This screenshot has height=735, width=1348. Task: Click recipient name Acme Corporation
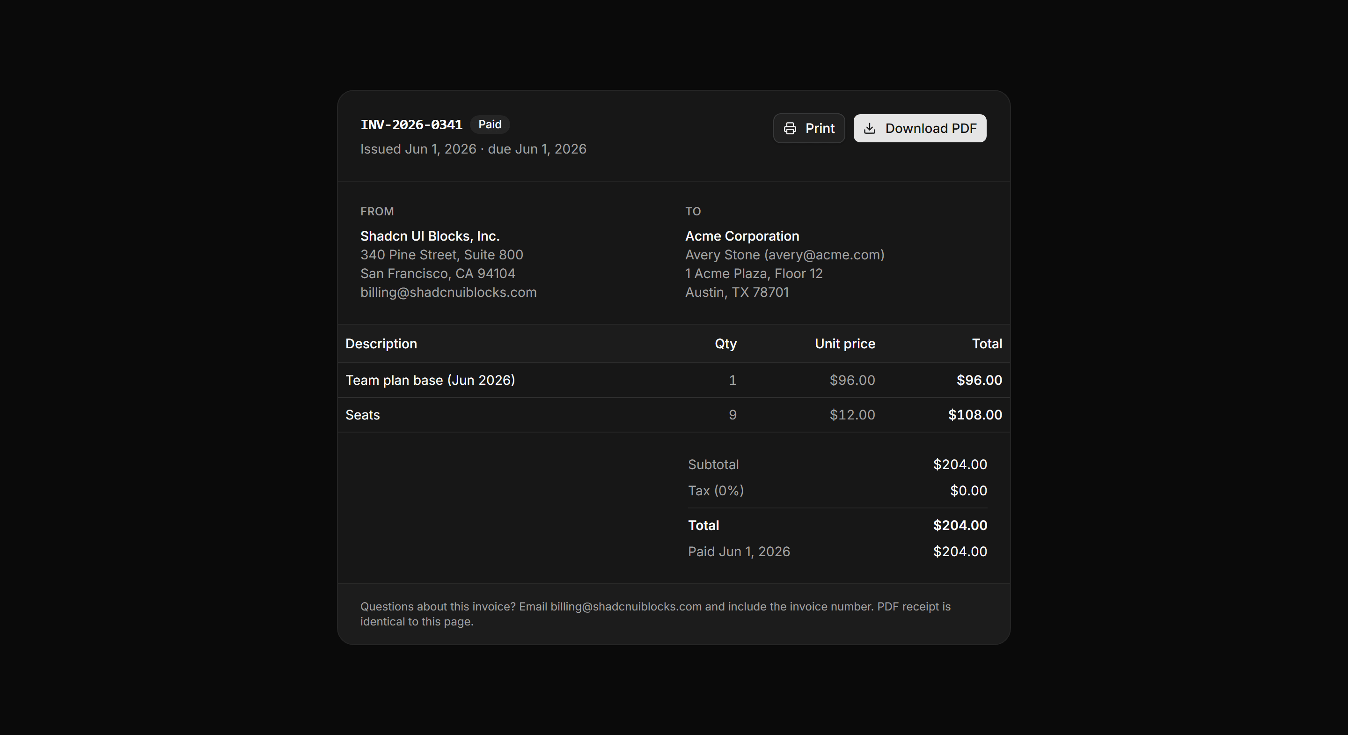pyautogui.click(x=742, y=236)
